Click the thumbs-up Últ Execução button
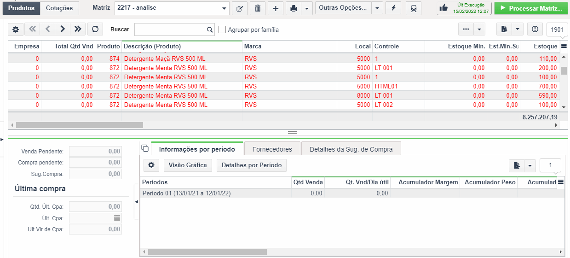This screenshot has height=258, width=570. pyautogui.click(x=464, y=8)
